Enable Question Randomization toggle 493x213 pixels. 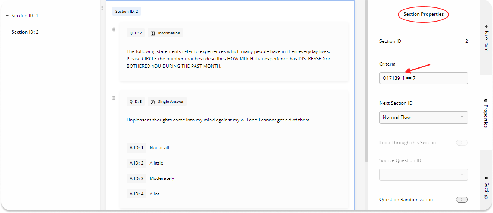462,200
